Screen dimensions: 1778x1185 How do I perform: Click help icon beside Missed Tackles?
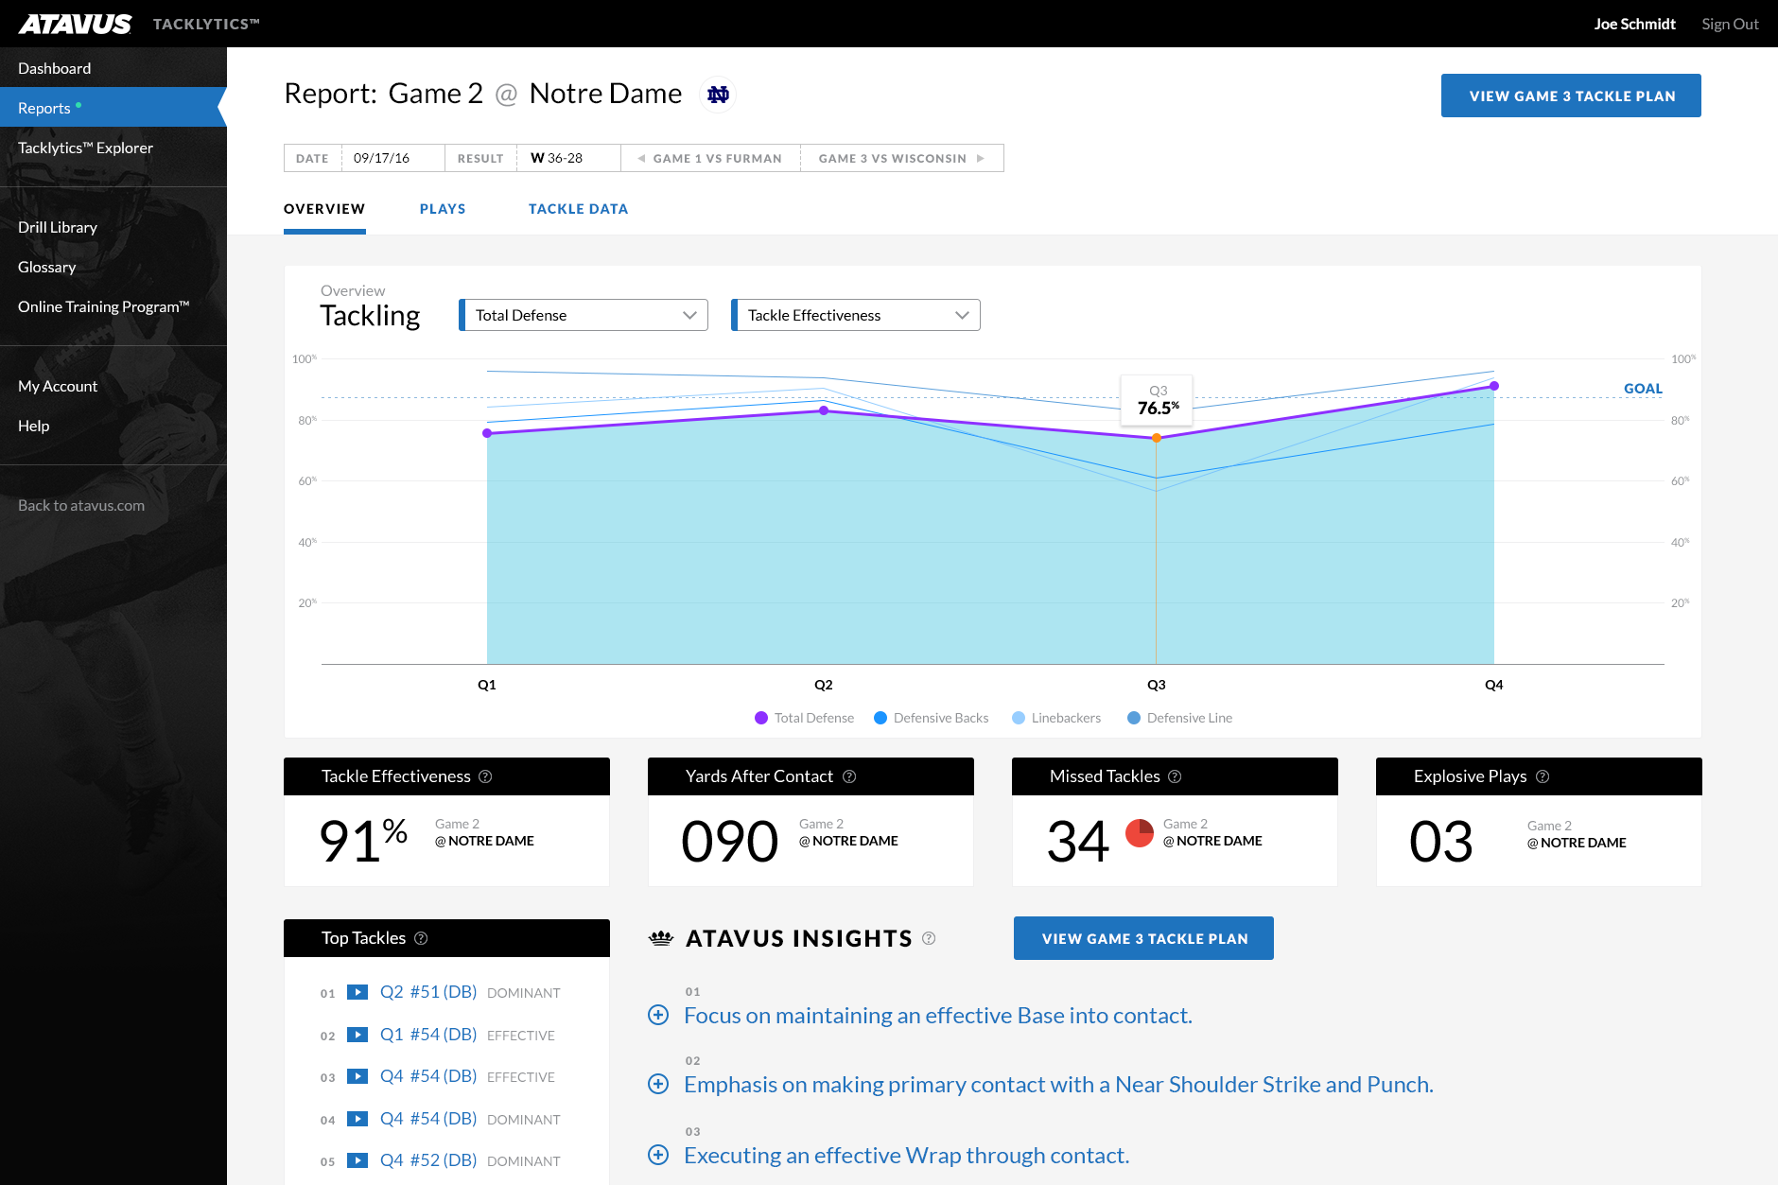coord(1175,776)
